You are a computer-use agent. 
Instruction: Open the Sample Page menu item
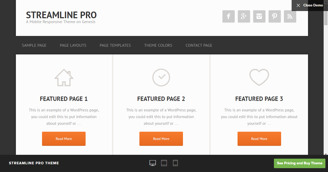coord(34,45)
